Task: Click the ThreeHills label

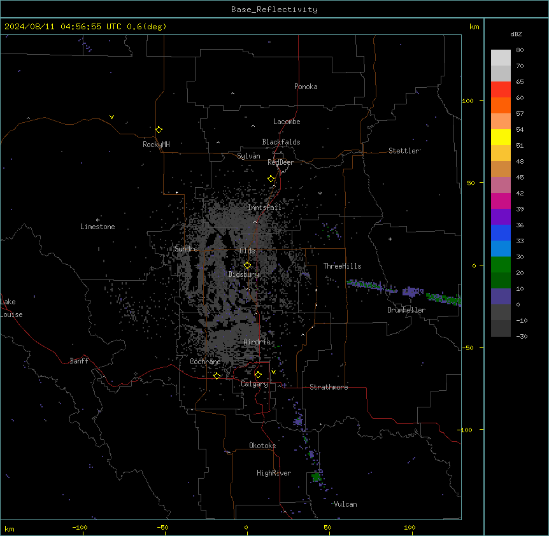Action: 342,266
